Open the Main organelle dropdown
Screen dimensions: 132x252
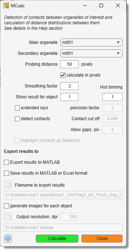91,42
